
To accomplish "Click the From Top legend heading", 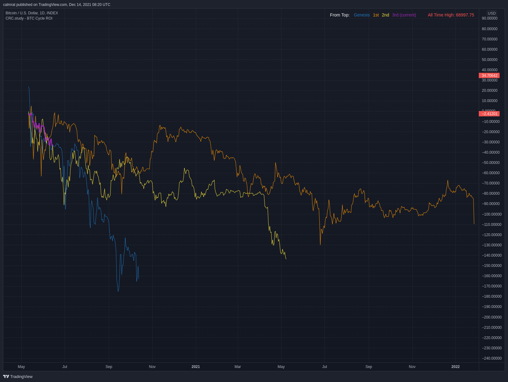I will [339, 15].
